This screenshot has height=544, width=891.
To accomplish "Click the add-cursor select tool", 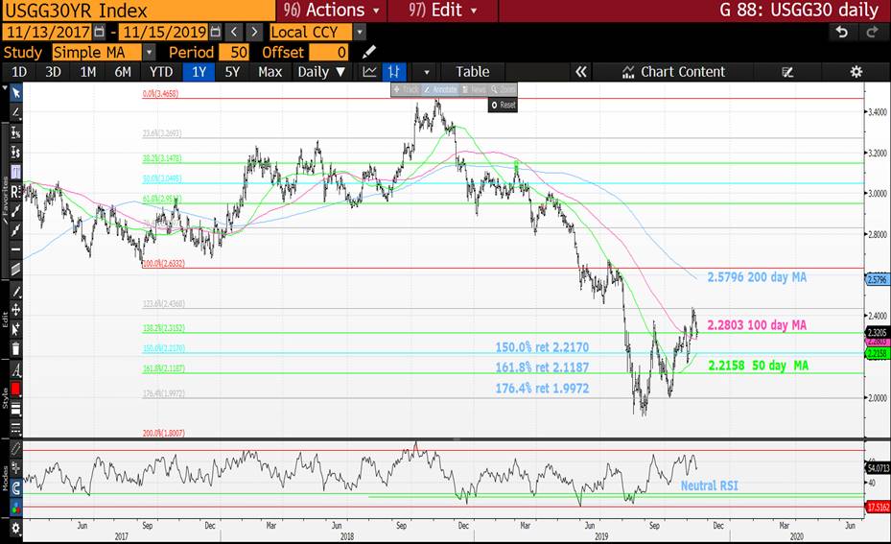I will tap(15, 329).
